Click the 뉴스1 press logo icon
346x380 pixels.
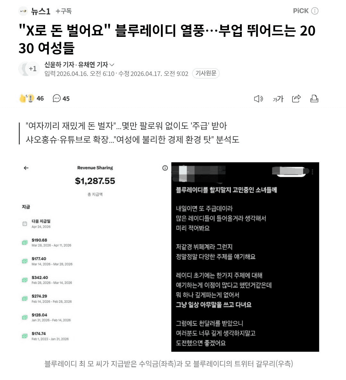pos(23,11)
